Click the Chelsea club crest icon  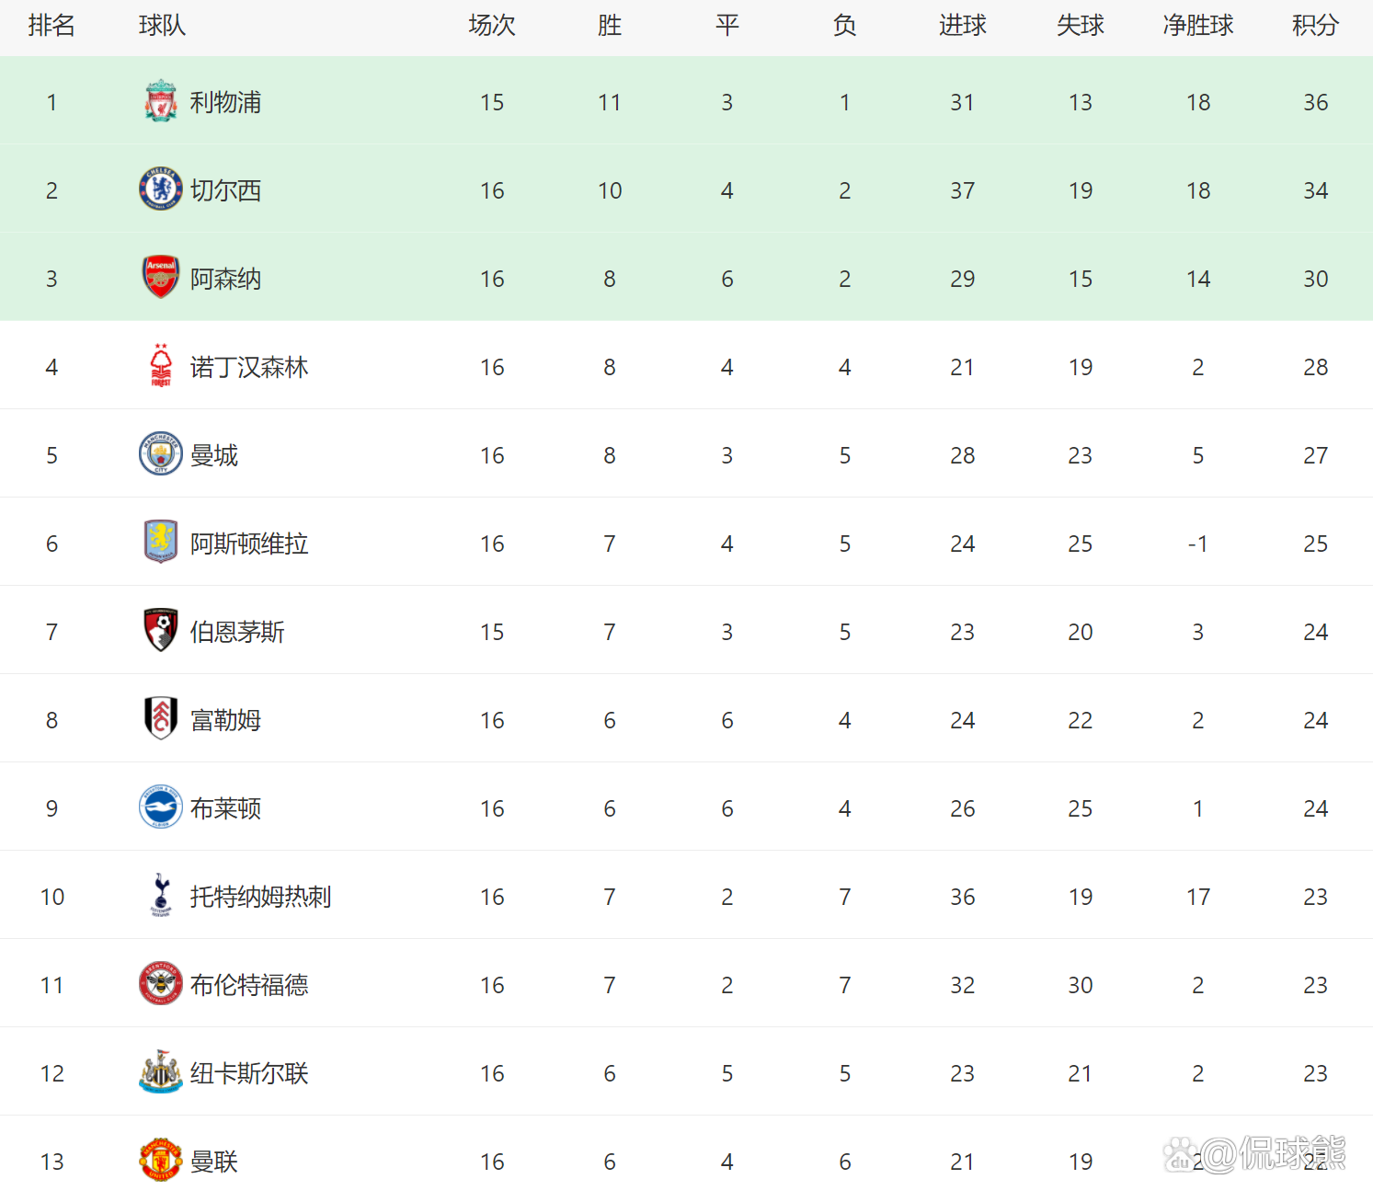[x=161, y=190]
